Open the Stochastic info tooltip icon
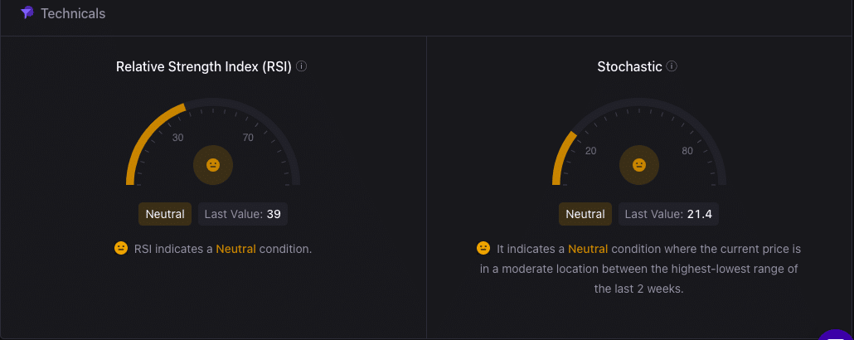The image size is (854, 340). click(672, 66)
